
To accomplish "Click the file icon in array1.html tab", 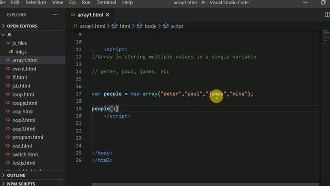I will [73, 14].
